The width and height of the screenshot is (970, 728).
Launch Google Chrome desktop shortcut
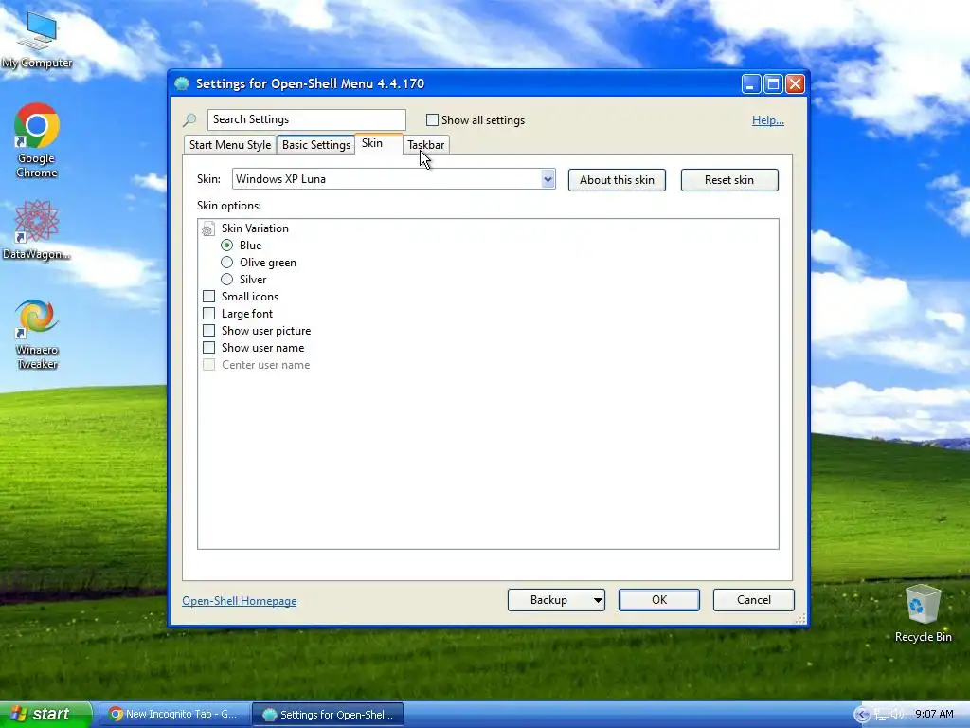pyautogui.click(x=37, y=140)
